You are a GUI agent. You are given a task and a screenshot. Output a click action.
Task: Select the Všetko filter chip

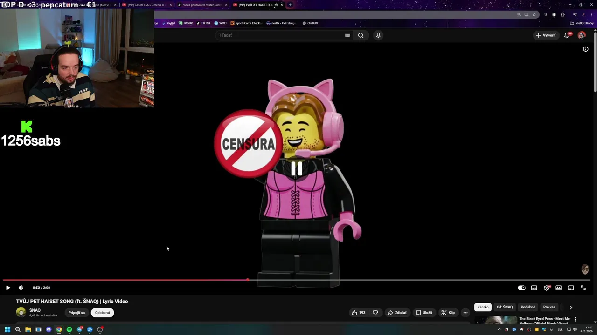click(x=483, y=307)
